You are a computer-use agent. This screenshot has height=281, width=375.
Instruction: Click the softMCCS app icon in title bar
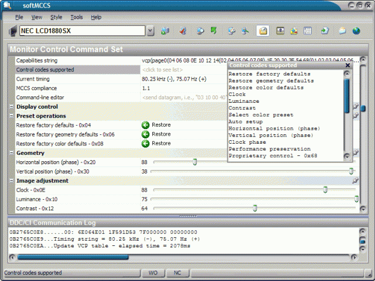pyautogui.click(x=8, y=5)
